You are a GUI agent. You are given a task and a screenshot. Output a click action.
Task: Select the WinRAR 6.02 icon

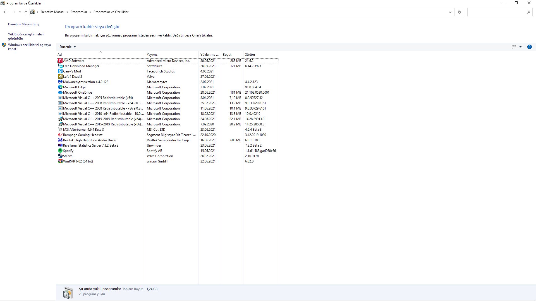(x=60, y=161)
